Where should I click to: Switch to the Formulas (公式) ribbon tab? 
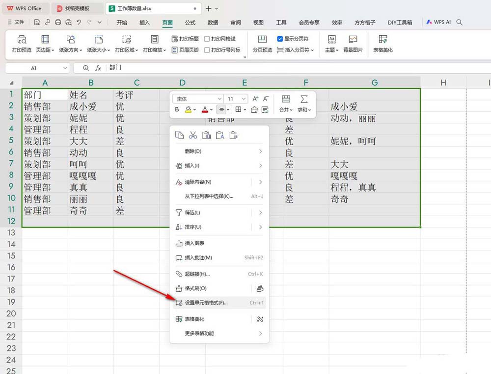click(190, 23)
